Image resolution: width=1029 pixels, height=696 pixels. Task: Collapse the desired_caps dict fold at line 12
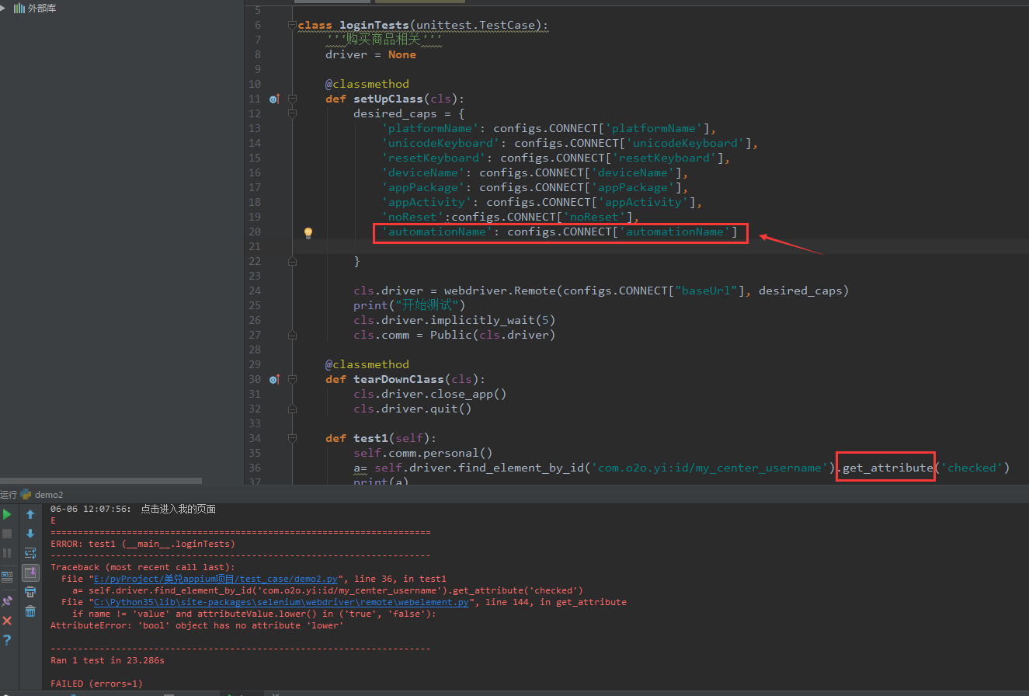pyautogui.click(x=293, y=113)
